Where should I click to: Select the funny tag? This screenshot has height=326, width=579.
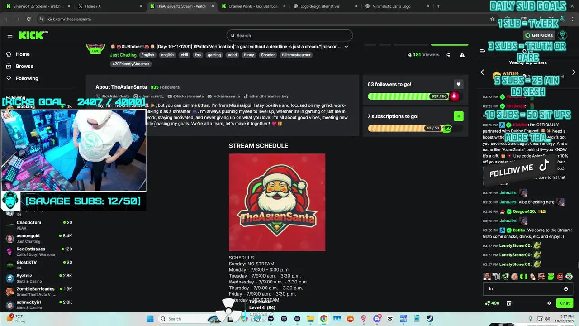(x=249, y=55)
